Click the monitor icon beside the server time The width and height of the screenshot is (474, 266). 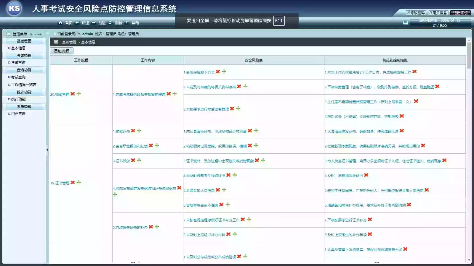point(406,23)
